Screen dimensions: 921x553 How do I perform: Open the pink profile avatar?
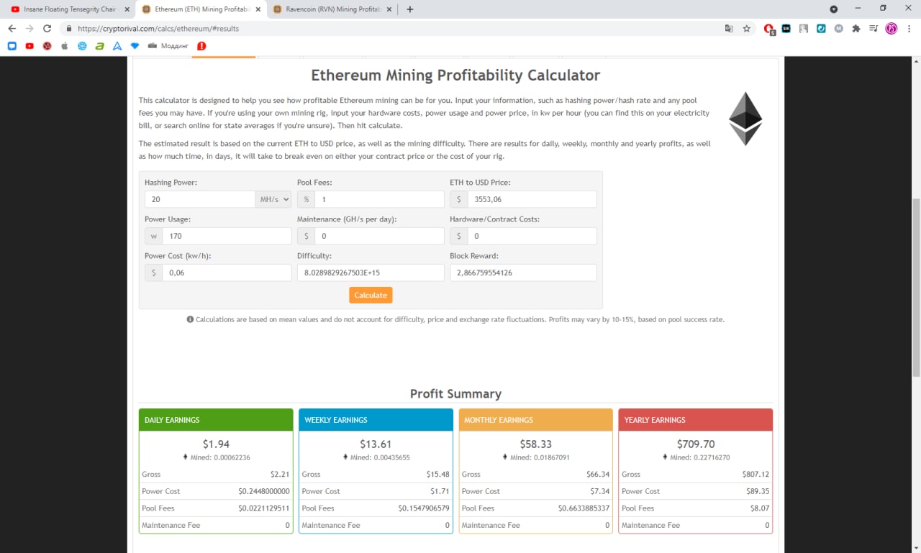pyautogui.click(x=891, y=29)
